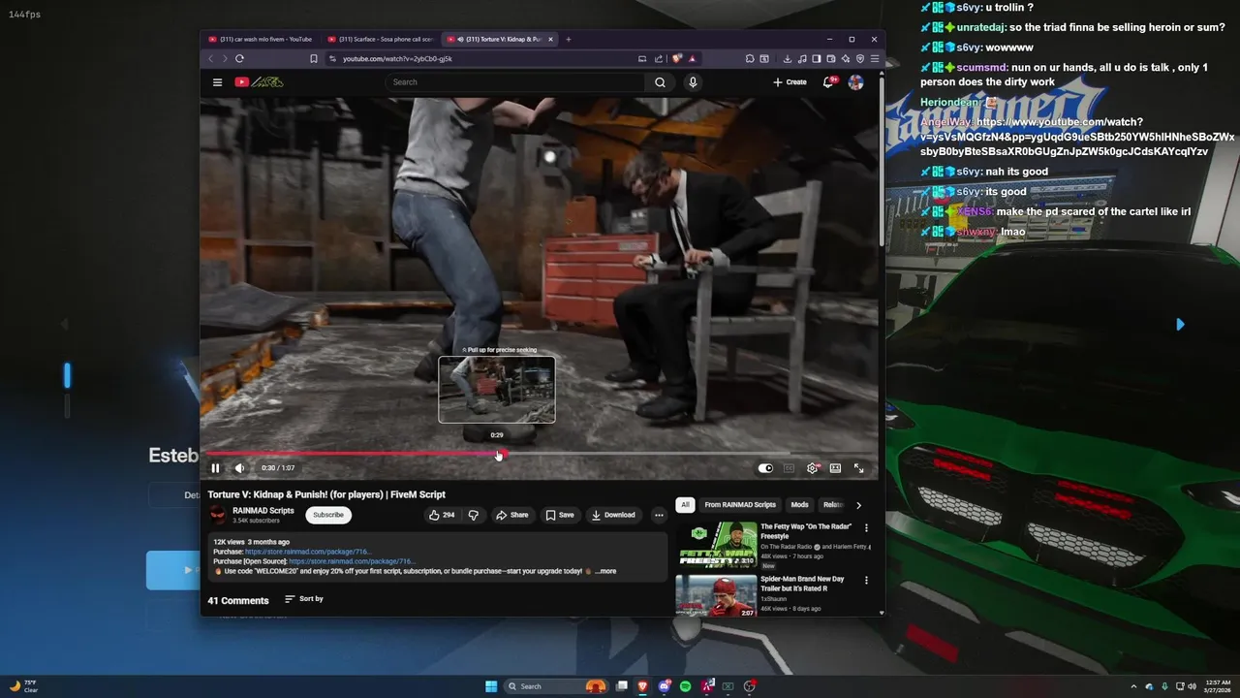Go to the YouTube home logo

(259, 82)
